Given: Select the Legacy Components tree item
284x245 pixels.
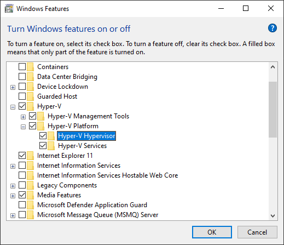Looking at the screenshot, I should (67, 185).
